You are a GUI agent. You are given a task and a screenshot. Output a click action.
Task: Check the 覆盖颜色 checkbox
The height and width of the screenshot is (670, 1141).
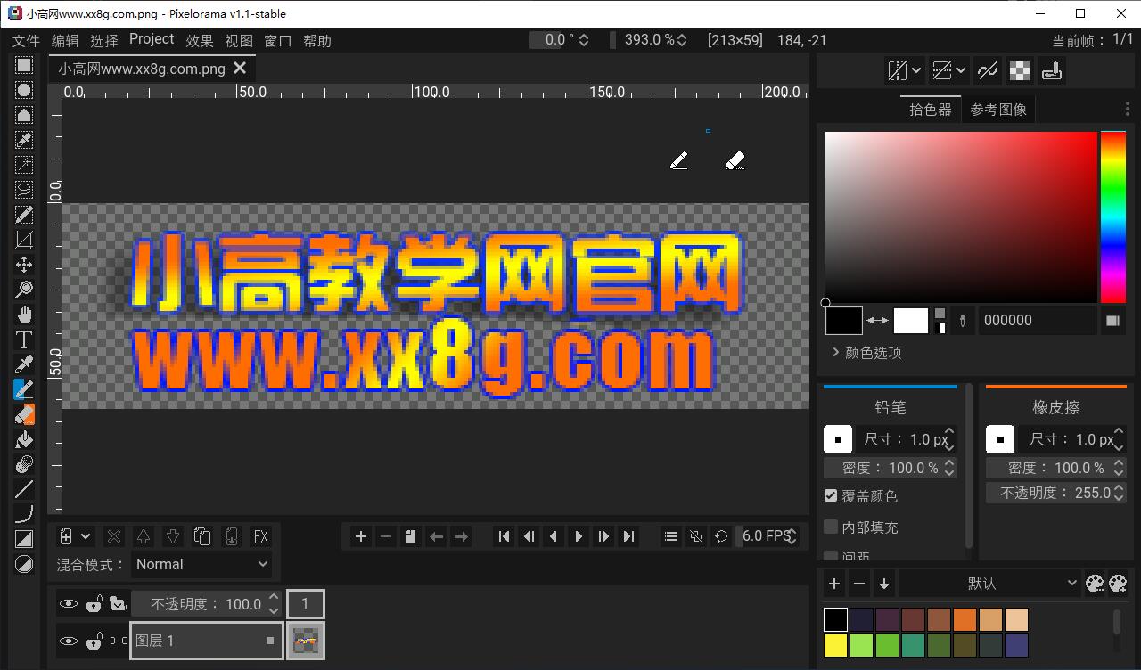click(x=831, y=495)
